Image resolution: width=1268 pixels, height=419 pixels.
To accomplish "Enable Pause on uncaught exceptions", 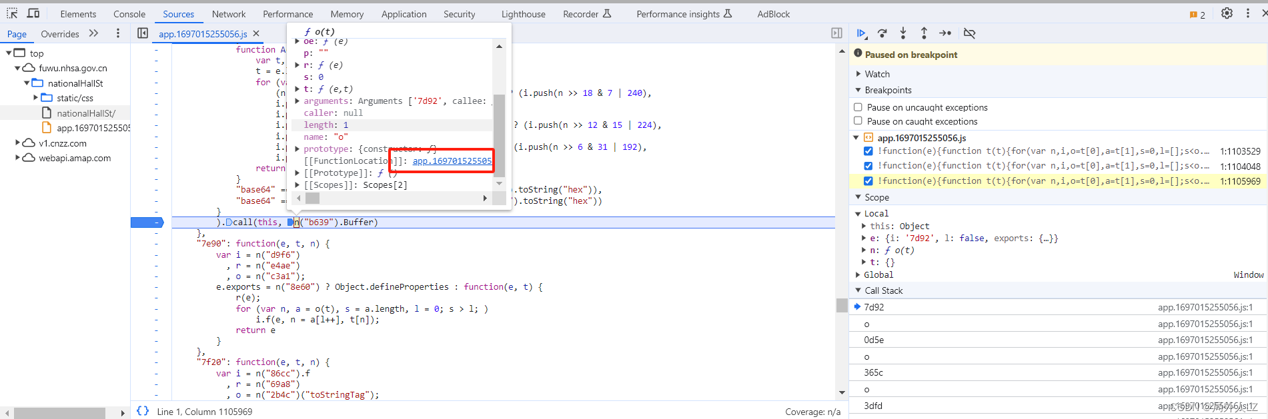I will [858, 107].
